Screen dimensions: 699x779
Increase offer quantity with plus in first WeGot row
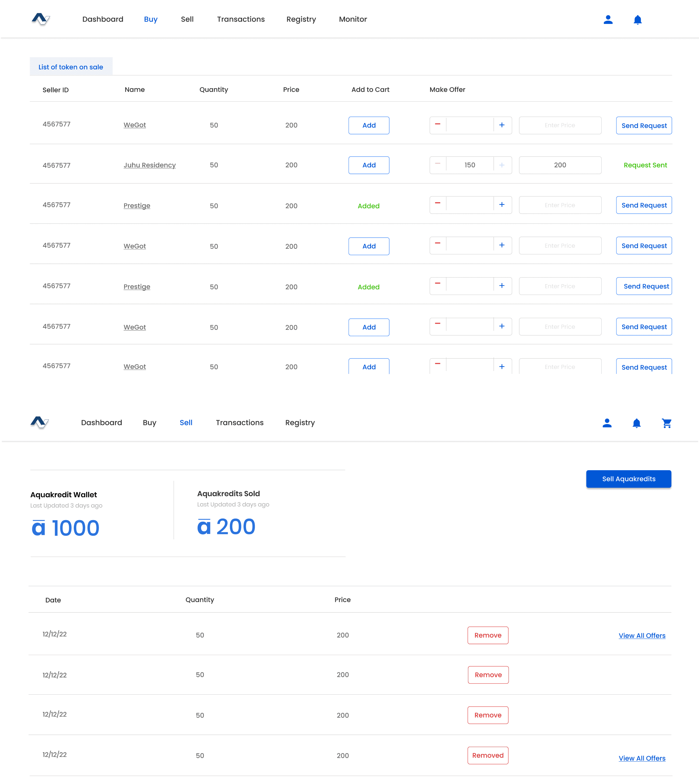(x=502, y=125)
